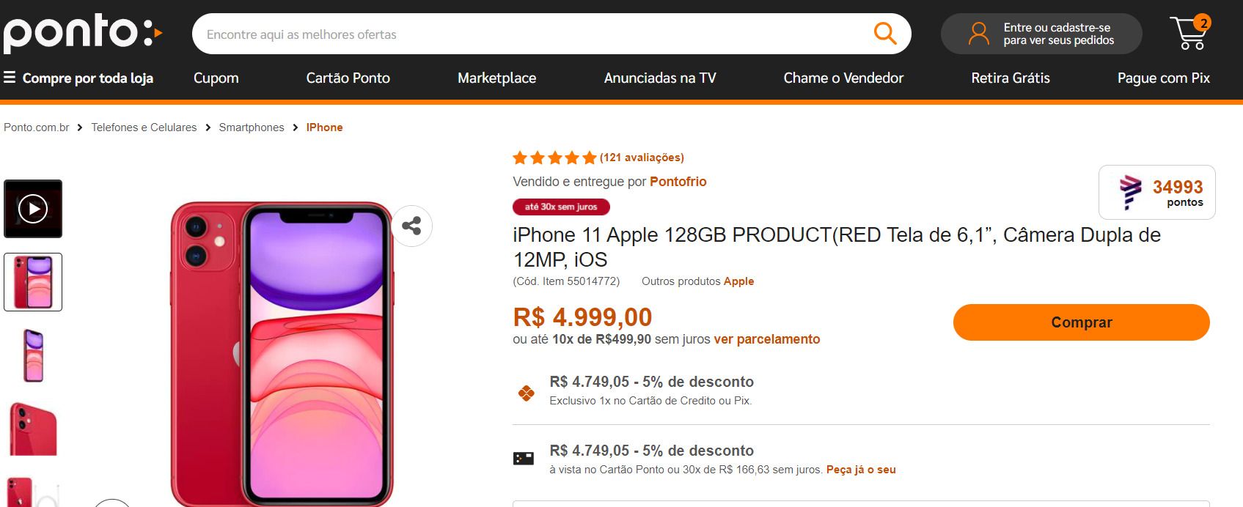Viewport: 1243px width, 507px height.
Task: Open the 'Peça já o seu' link
Action: 861,470
